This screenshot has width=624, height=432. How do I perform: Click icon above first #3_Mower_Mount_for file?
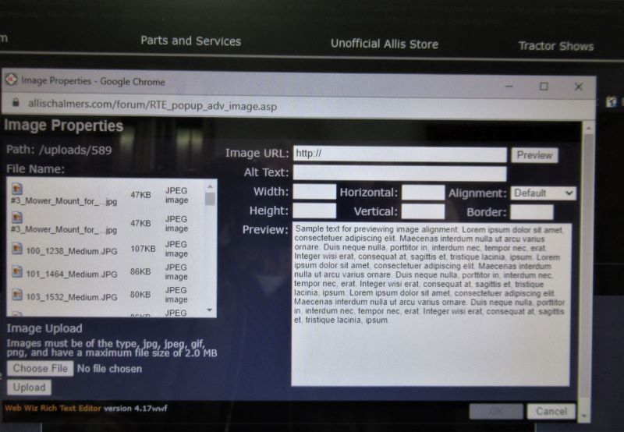point(16,189)
